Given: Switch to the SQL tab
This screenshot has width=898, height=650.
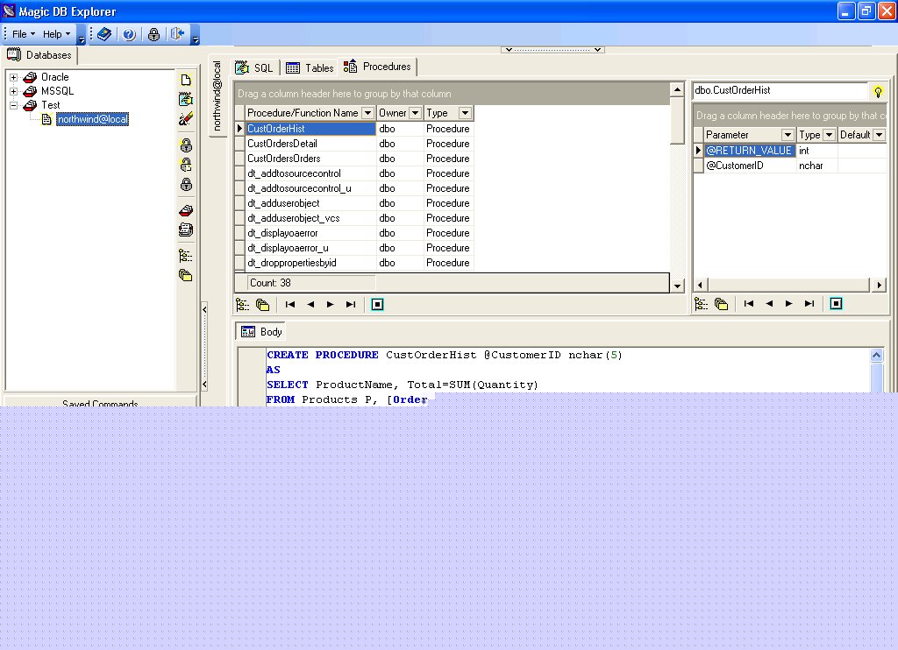Looking at the screenshot, I should (255, 68).
